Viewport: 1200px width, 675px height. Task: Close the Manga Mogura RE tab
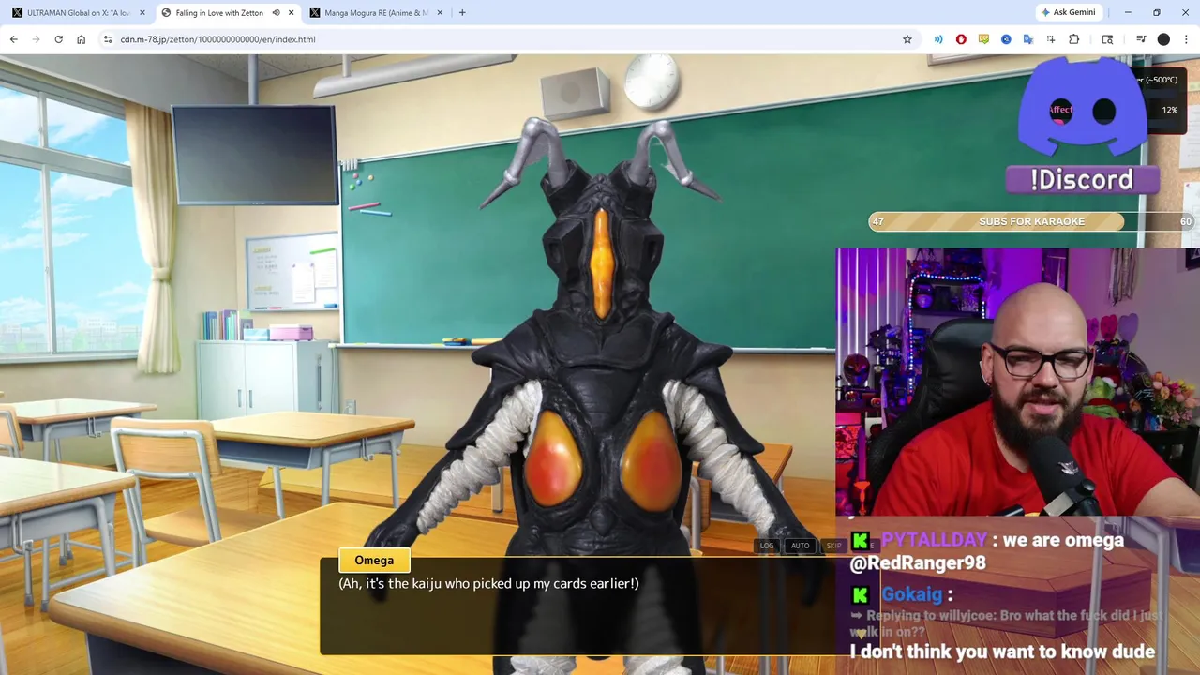tap(440, 13)
